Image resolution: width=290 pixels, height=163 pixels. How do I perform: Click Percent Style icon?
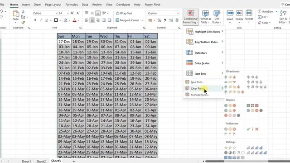click(x=159, y=20)
